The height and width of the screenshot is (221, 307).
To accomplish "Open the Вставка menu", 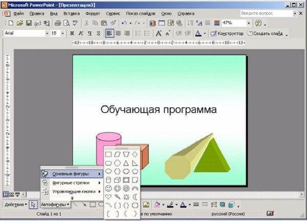I will coord(72,14).
